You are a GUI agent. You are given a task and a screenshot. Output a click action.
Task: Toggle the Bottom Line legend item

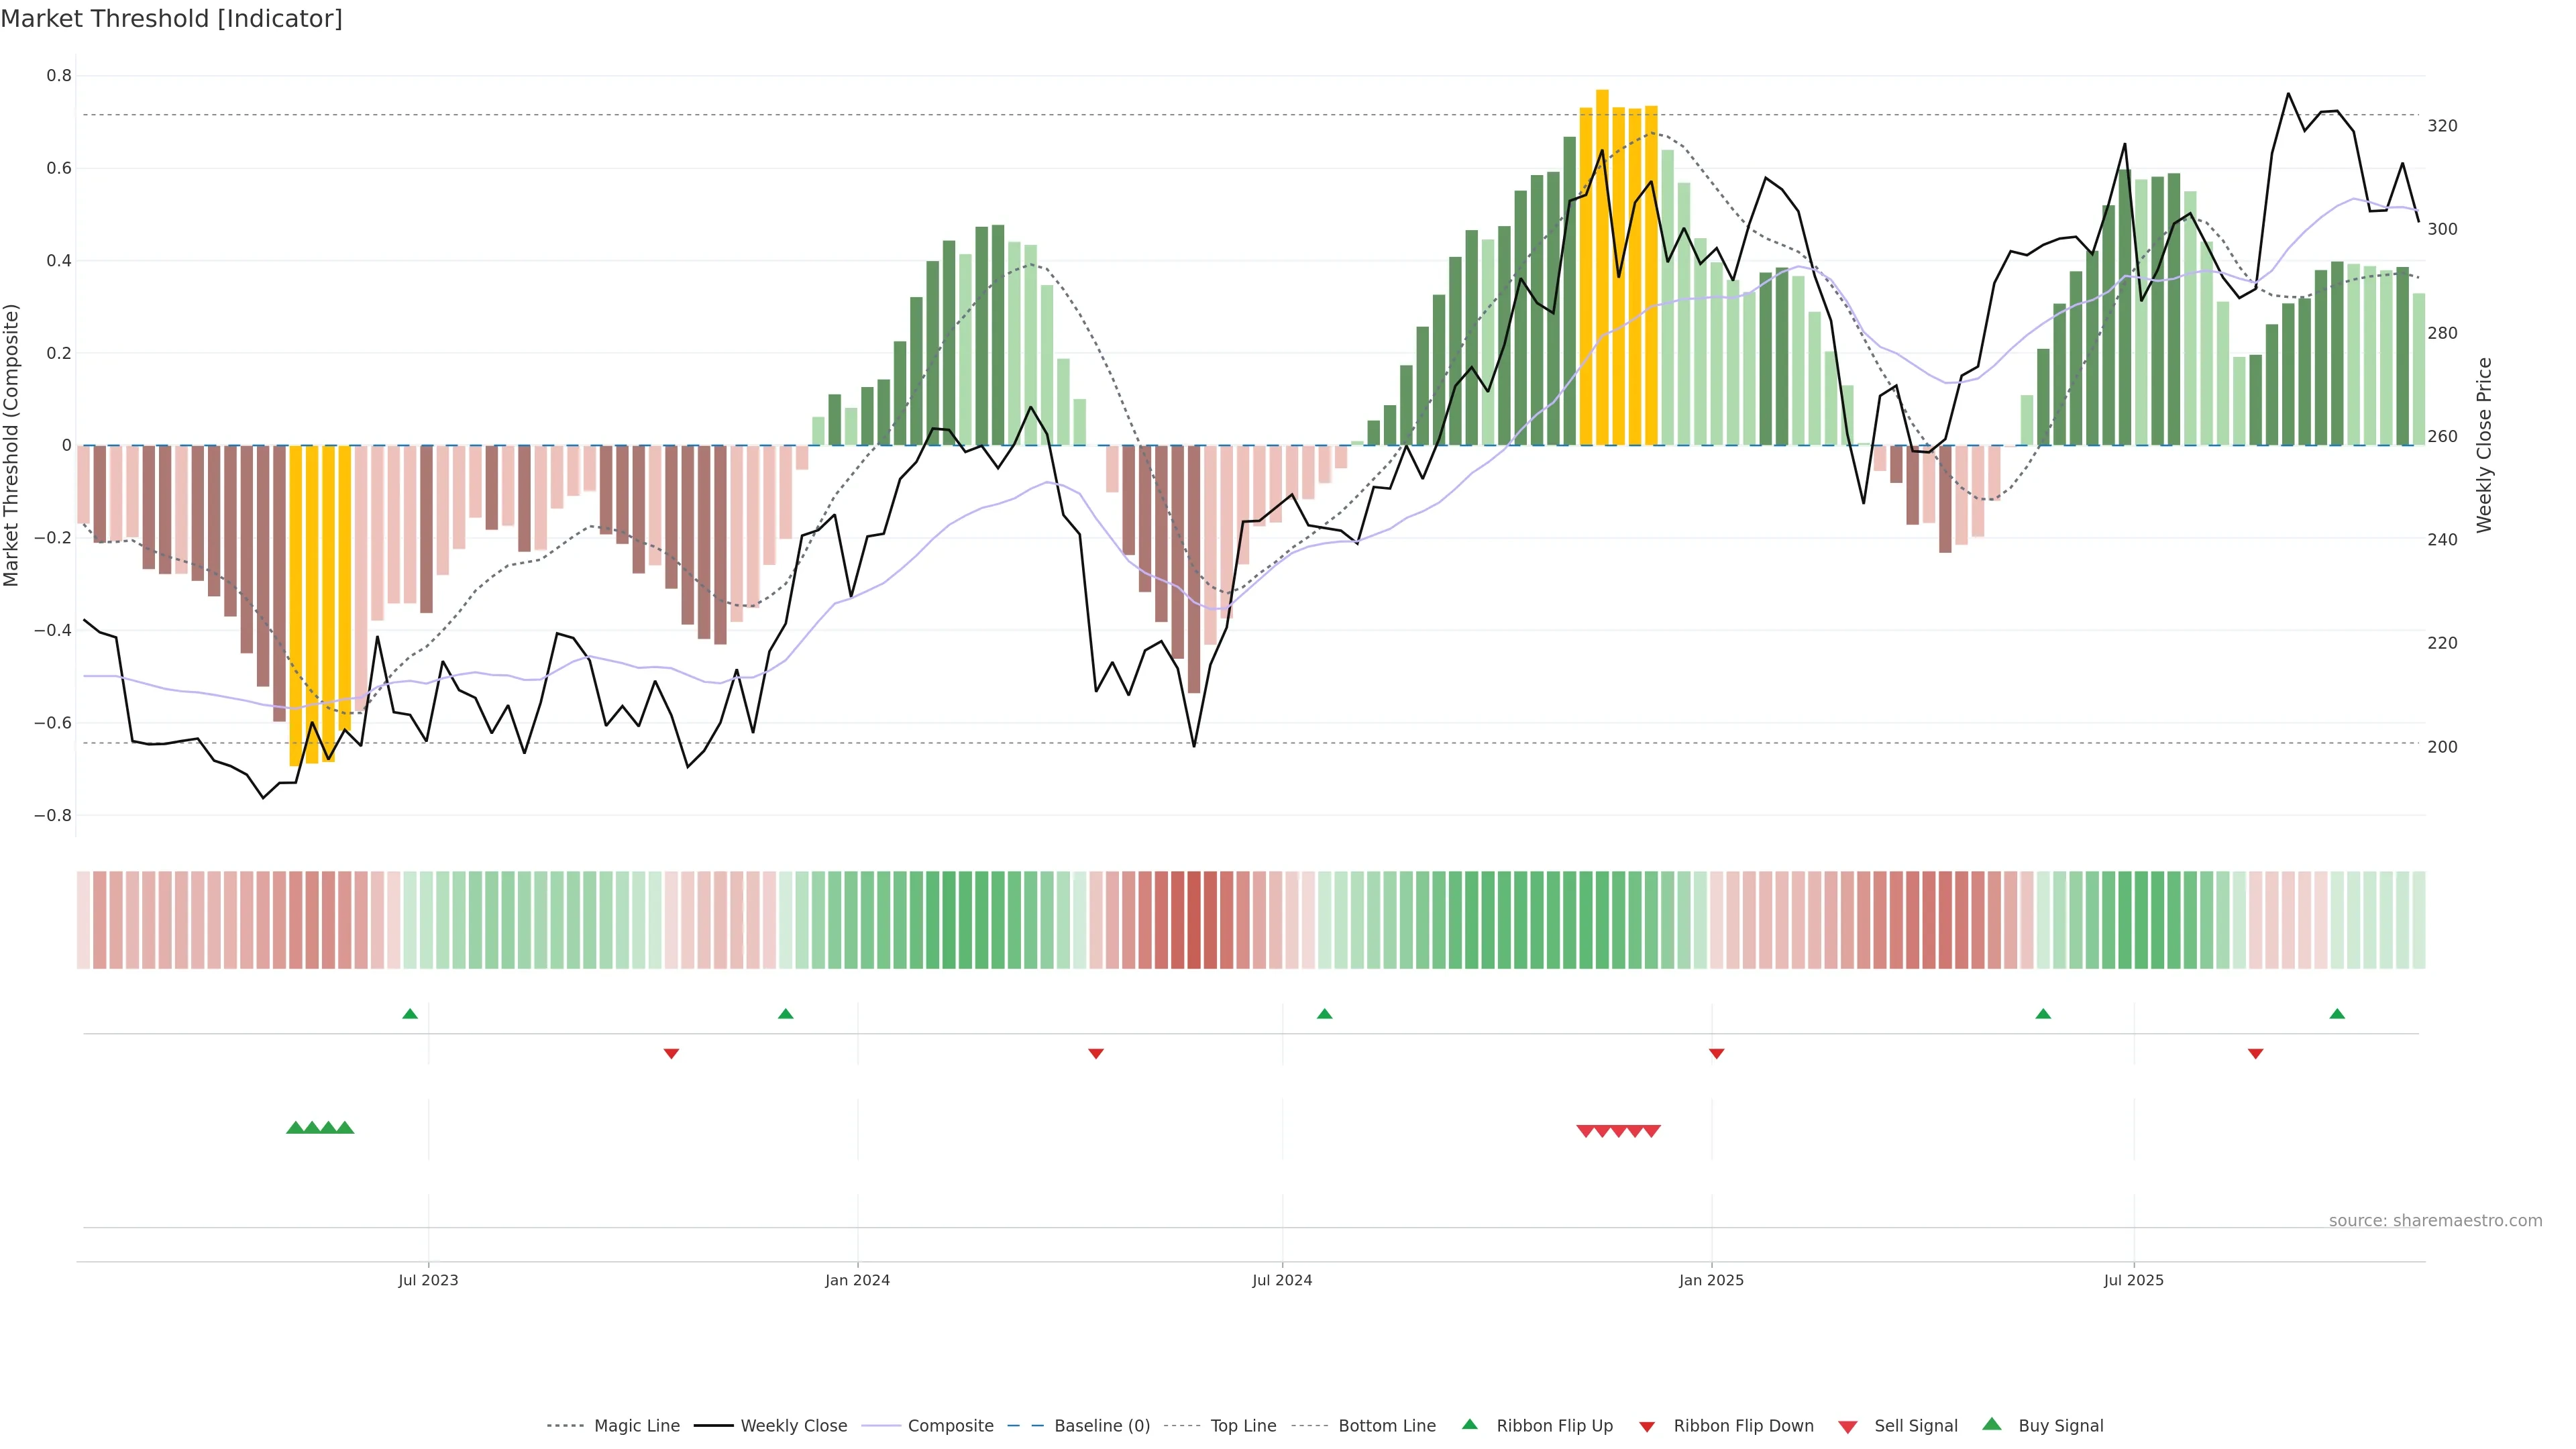(x=1386, y=1426)
